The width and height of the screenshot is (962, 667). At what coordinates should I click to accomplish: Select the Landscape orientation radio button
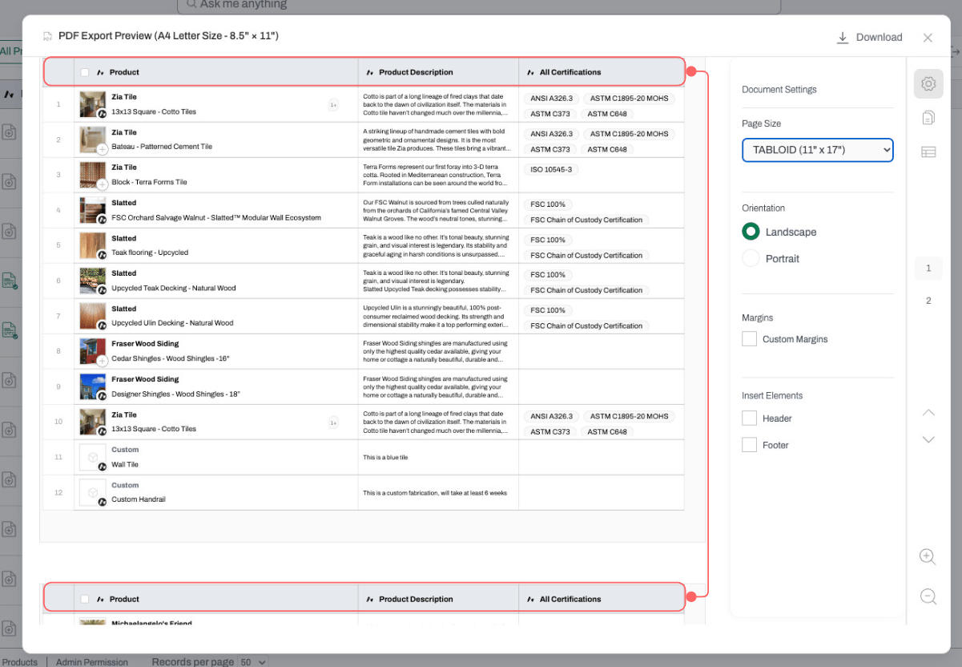click(x=751, y=232)
